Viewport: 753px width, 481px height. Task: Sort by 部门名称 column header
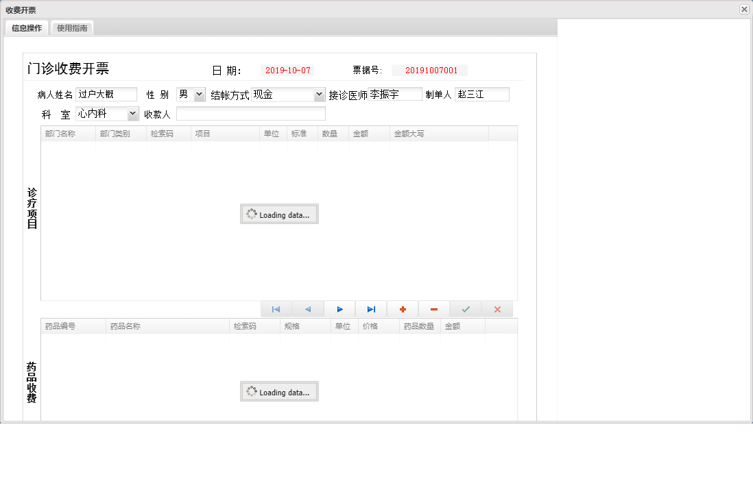point(68,134)
